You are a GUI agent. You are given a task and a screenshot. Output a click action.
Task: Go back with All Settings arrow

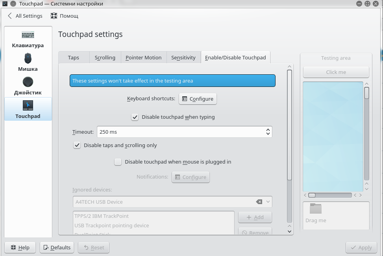(10, 16)
